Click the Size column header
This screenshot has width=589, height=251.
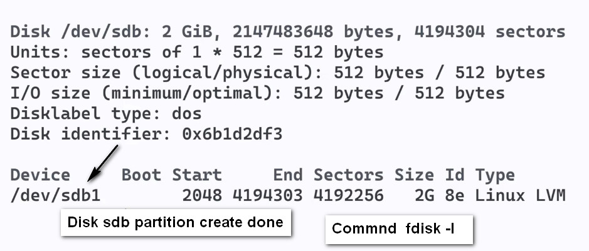(x=415, y=175)
